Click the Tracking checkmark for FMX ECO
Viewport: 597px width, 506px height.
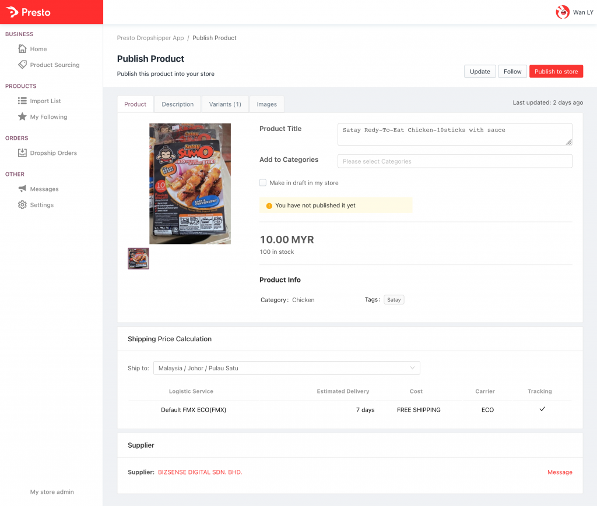[x=542, y=409]
